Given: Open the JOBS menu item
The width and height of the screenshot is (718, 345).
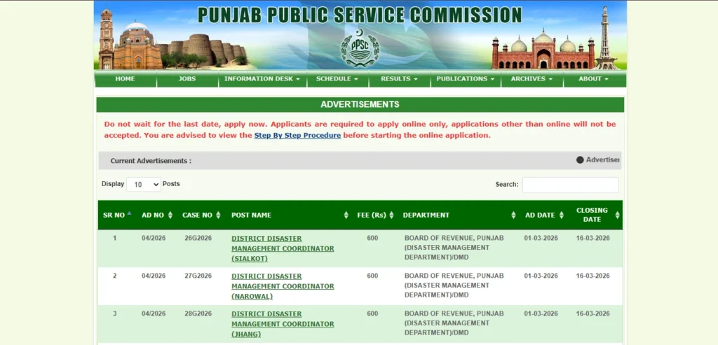Looking at the screenshot, I should [x=187, y=78].
